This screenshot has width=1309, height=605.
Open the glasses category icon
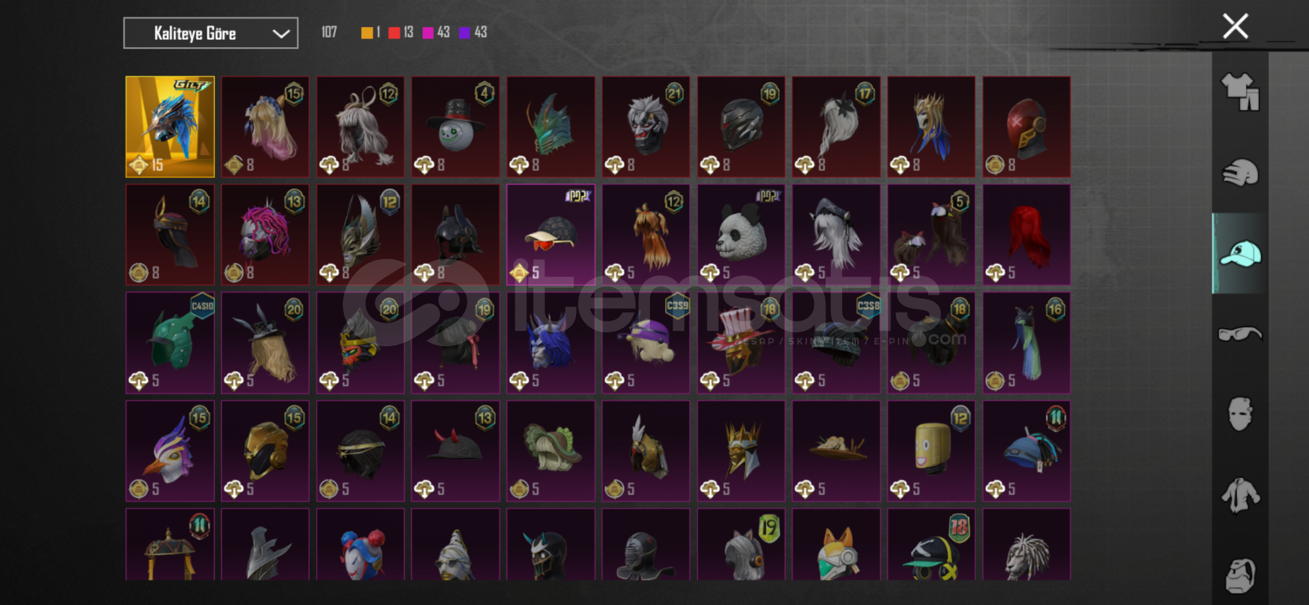click(x=1240, y=334)
